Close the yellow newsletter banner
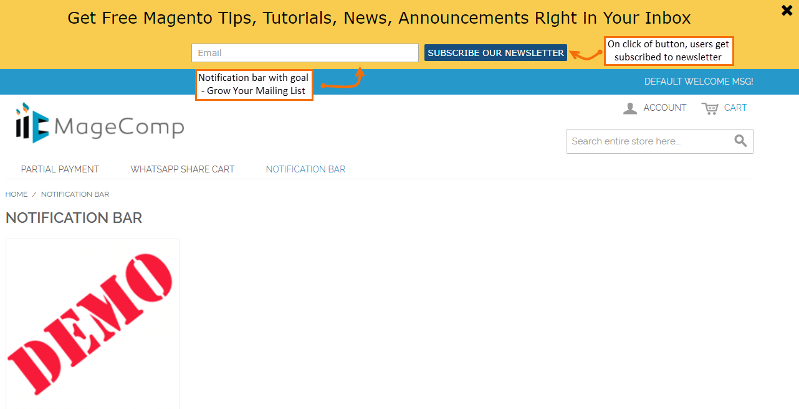799x409 pixels. (786, 10)
